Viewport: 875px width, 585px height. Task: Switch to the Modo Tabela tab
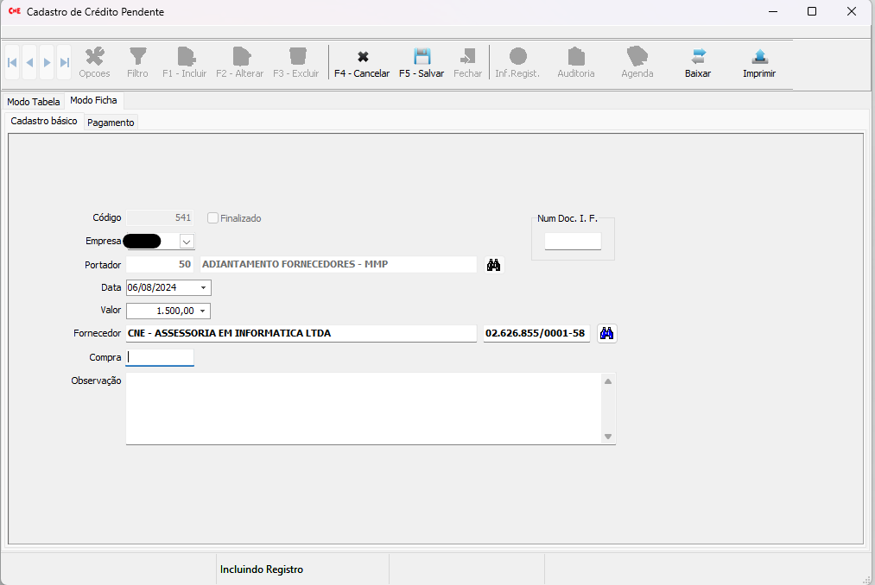[34, 102]
